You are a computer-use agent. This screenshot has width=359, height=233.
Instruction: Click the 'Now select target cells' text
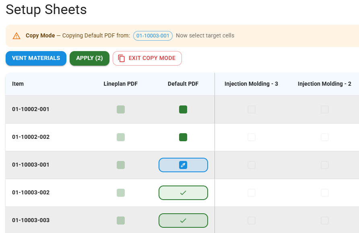click(205, 36)
